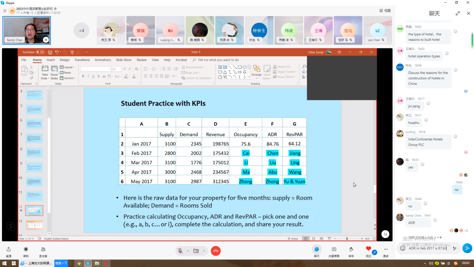Expand camera options chevron
Viewport: 474px width, 267px height.
[x=204, y=251]
